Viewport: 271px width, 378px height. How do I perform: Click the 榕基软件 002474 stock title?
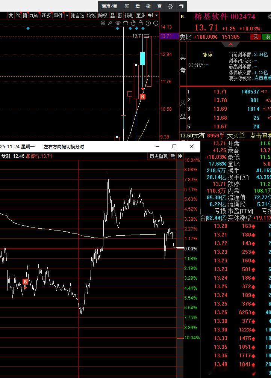(225, 17)
